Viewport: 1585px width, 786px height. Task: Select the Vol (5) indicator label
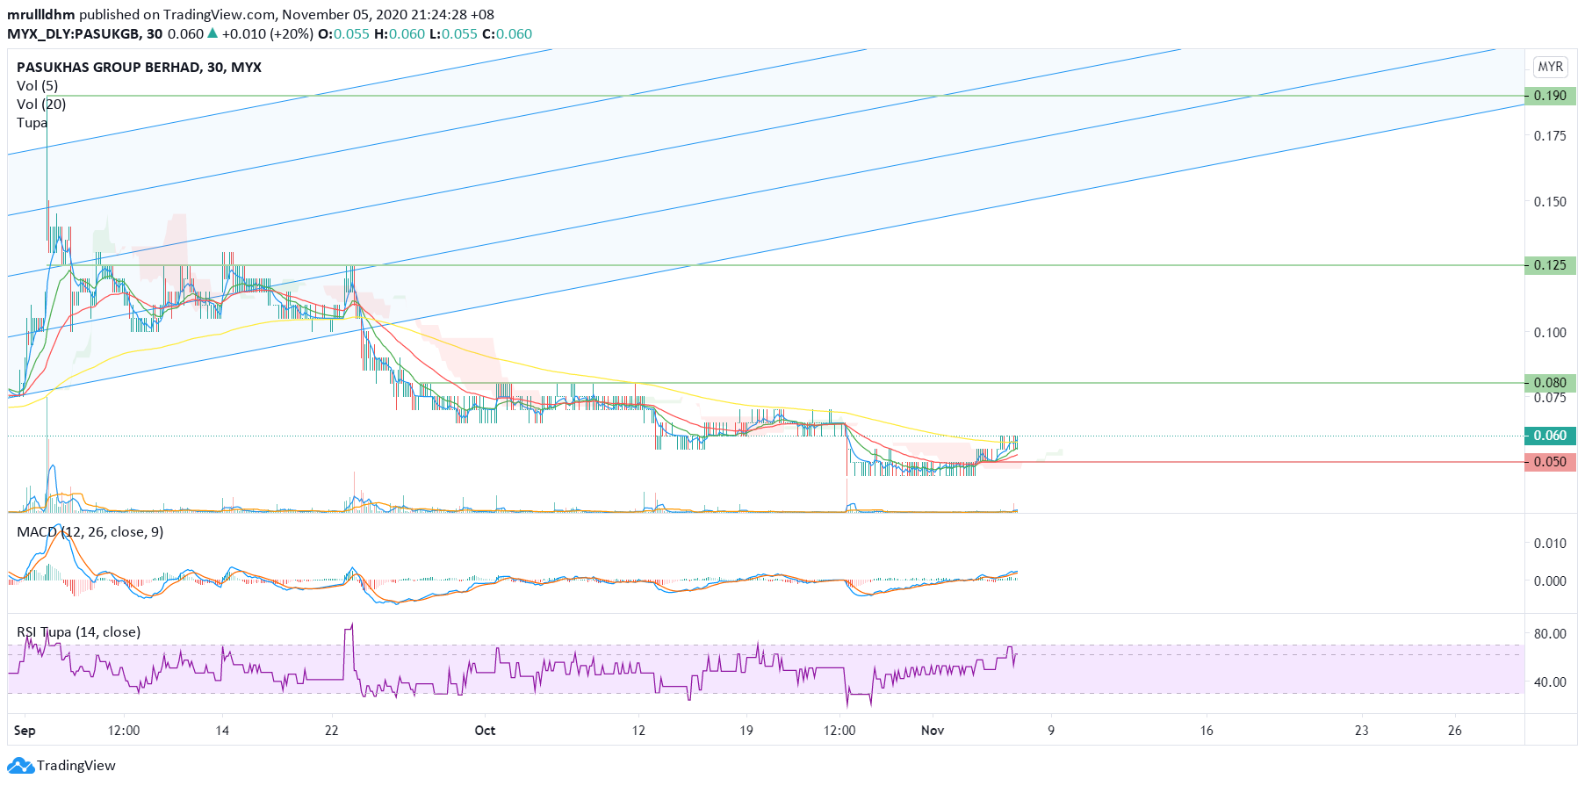click(x=37, y=86)
